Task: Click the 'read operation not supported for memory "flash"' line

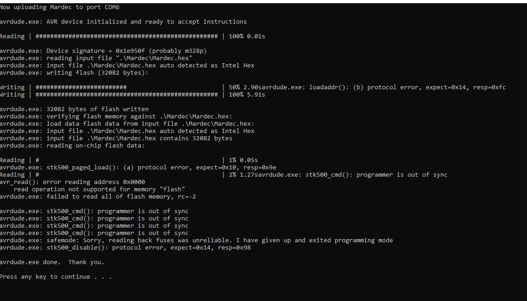Action: pos(99,189)
